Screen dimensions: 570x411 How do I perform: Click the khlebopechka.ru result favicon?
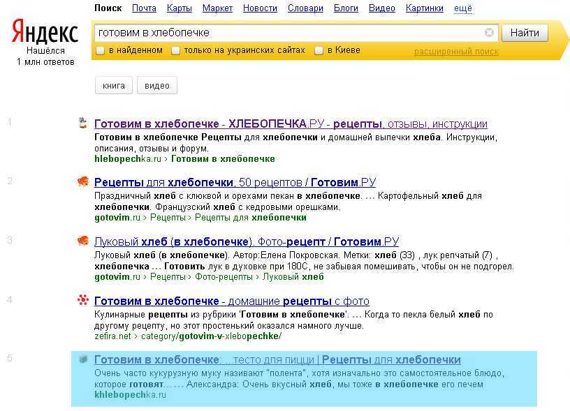tap(83, 359)
